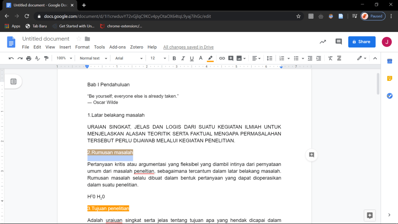Click All changes saved in Drive link
Viewport: 398px width, 224px height.
pyautogui.click(x=188, y=47)
